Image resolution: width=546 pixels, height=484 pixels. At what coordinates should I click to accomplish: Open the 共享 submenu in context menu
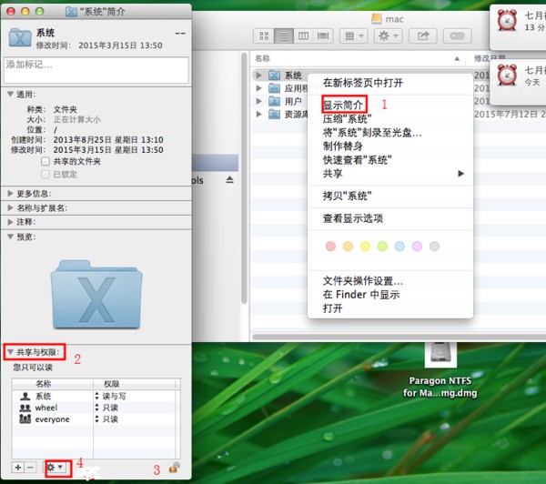coord(390,174)
